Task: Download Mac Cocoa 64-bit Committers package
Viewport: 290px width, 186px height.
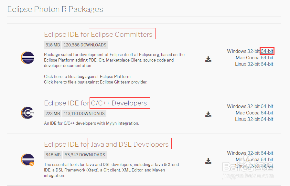Action: point(267,58)
